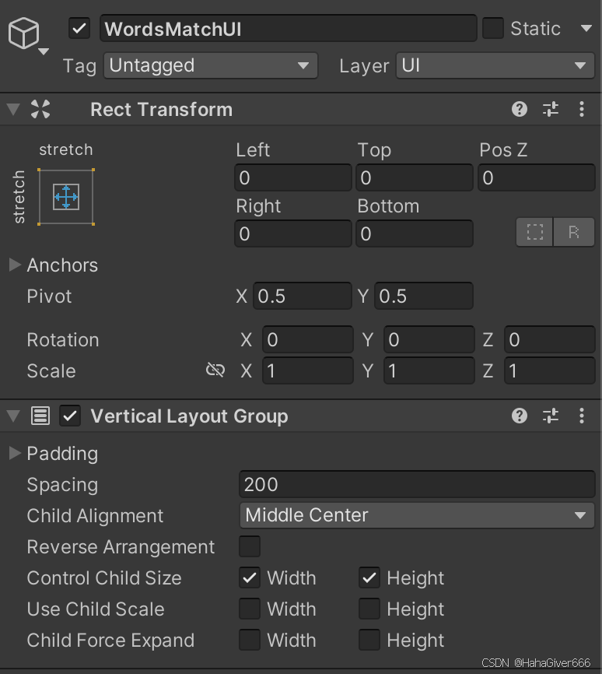Uncheck Control Child Size Width
This screenshot has width=602, height=674.
click(x=250, y=577)
